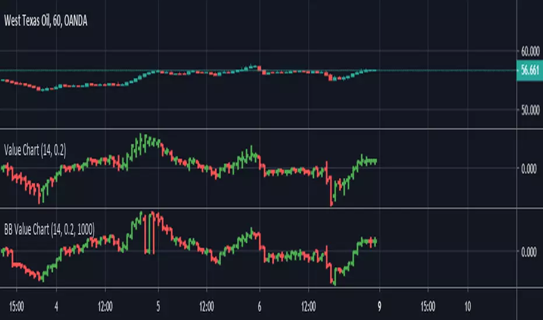Click the West Texas Oil, 60, OANDA title
The width and height of the screenshot is (543, 320).
tap(45, 21)
